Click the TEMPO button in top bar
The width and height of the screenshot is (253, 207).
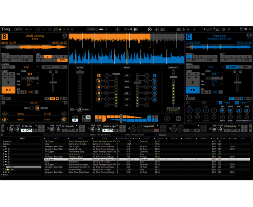[92, 29]
